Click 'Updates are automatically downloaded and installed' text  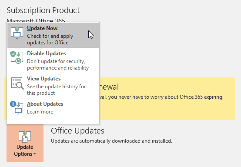pos(112,141)
